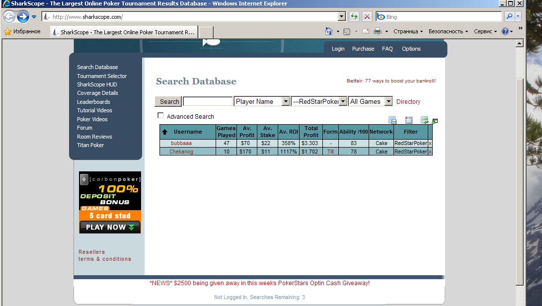Click the RSS feeds icon in command bar
This screenshot has height=306, width=542.
coord(347,31)
